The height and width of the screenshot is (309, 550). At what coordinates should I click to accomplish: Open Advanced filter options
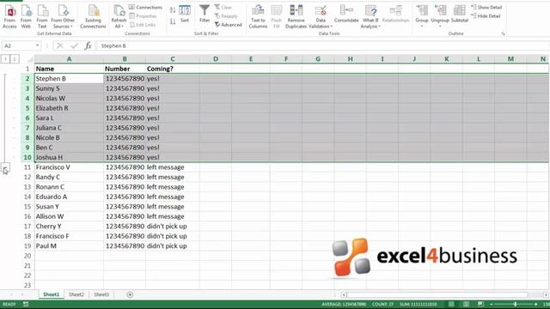[x=228, y=25]
